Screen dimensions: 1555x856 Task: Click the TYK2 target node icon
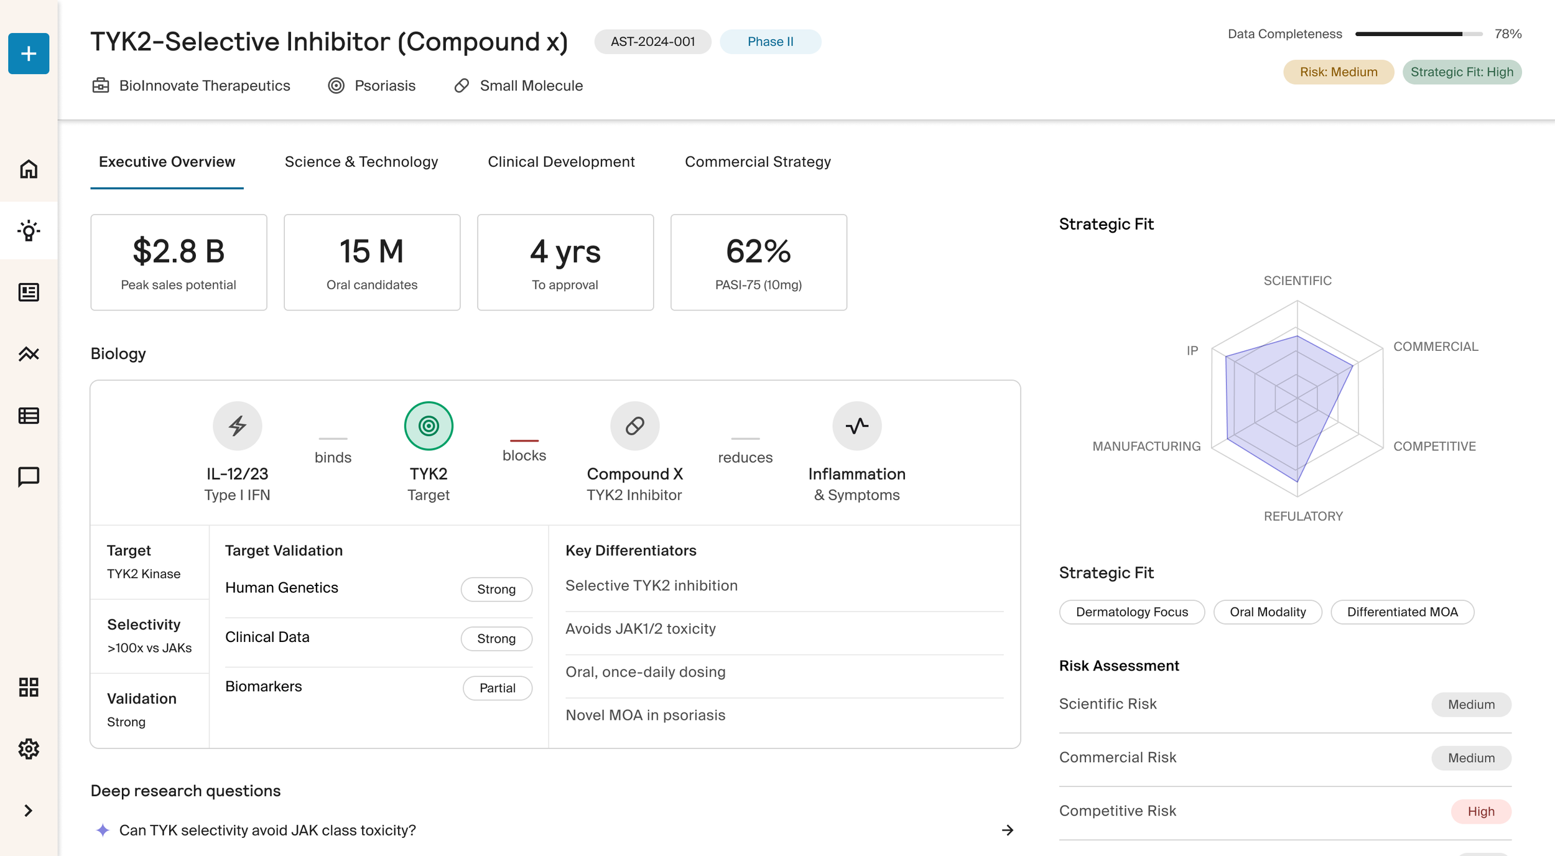pyautogui.click(x=429, y=426)
